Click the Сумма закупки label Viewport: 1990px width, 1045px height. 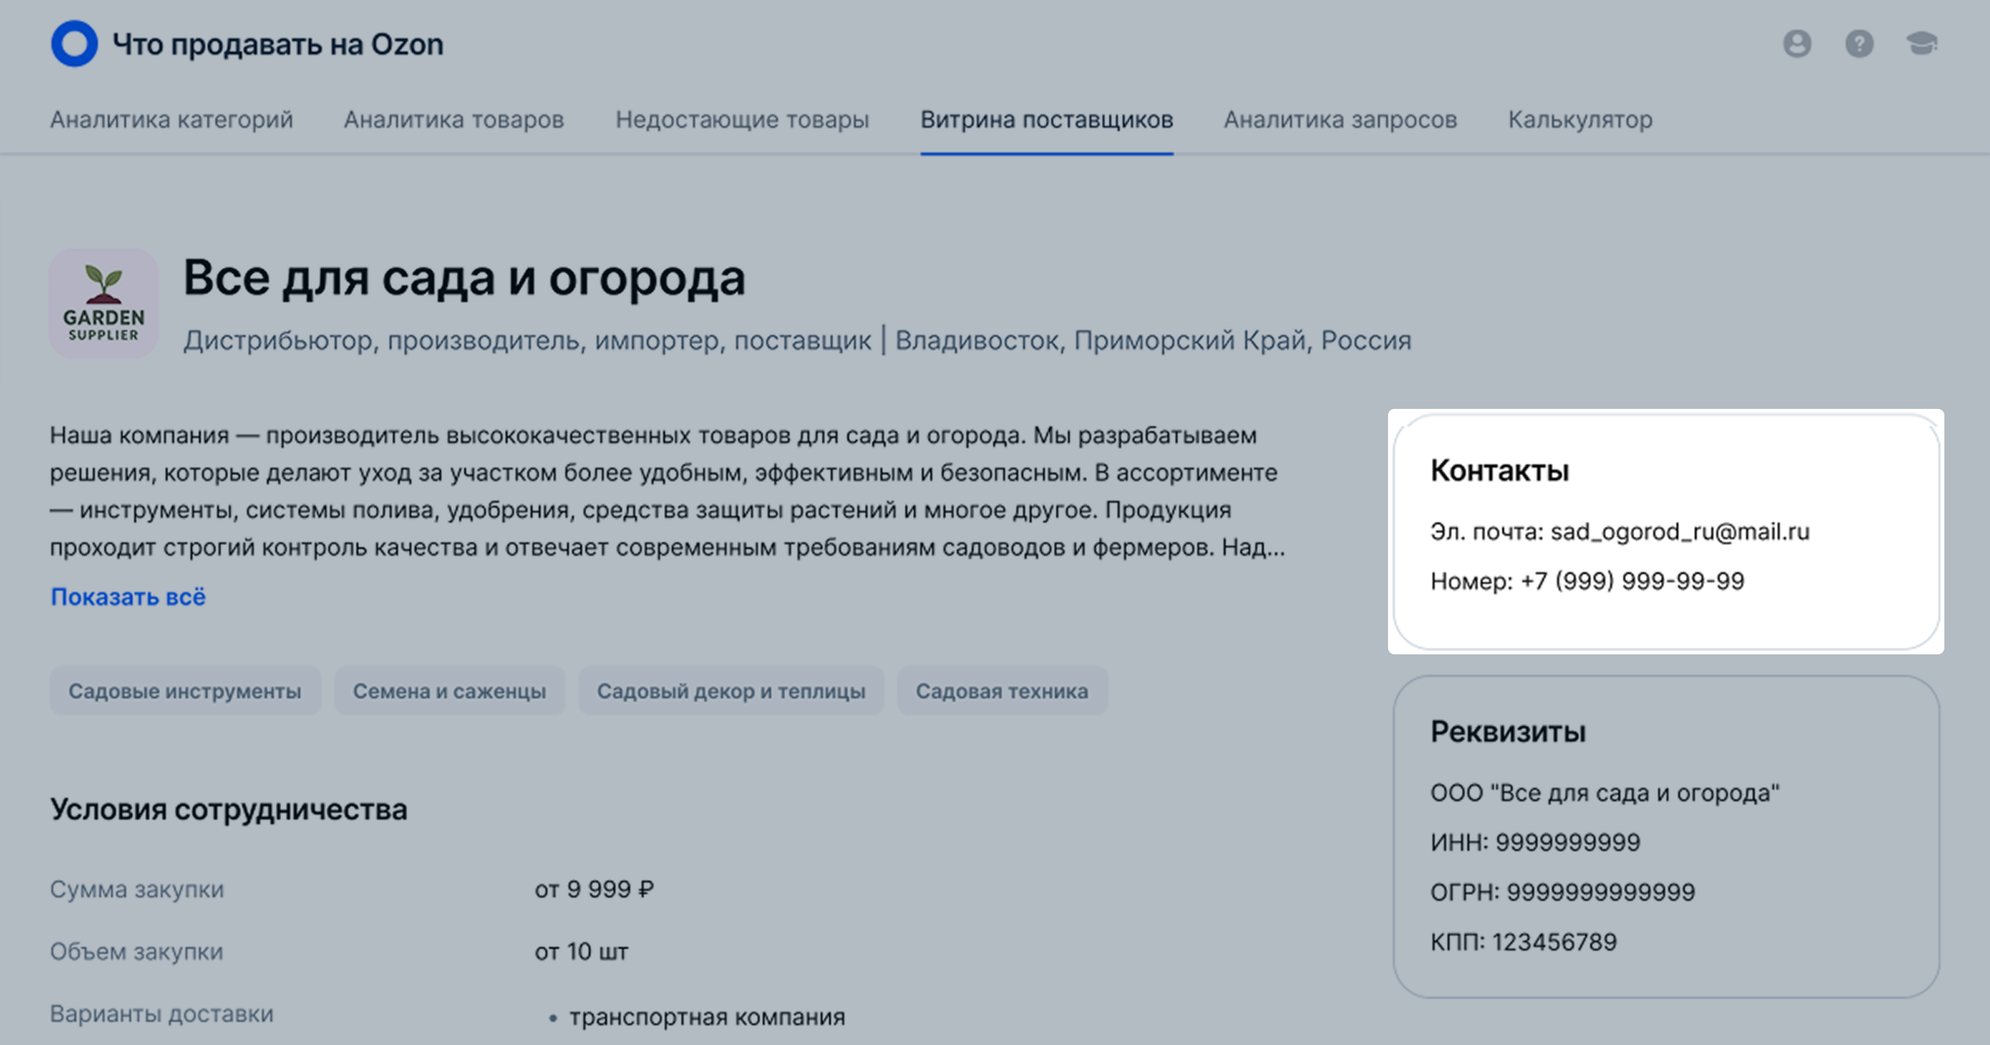[x=137, y=889]
